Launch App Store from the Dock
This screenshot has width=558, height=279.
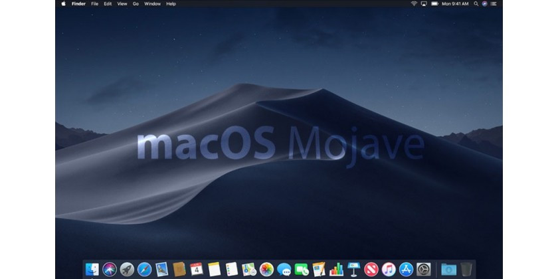tap(406, 270)
